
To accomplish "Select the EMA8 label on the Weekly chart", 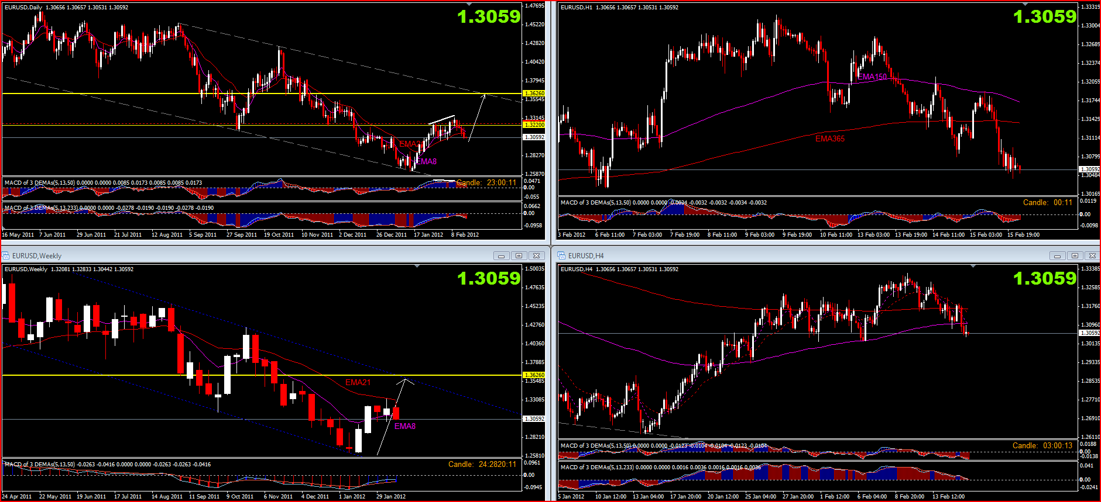I will pos(405,426).
